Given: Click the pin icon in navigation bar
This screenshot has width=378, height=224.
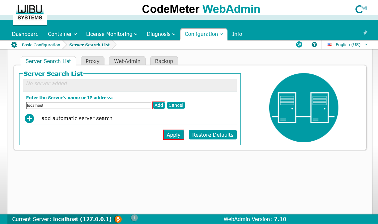Looking at the screenshot, I should [365, 33].
